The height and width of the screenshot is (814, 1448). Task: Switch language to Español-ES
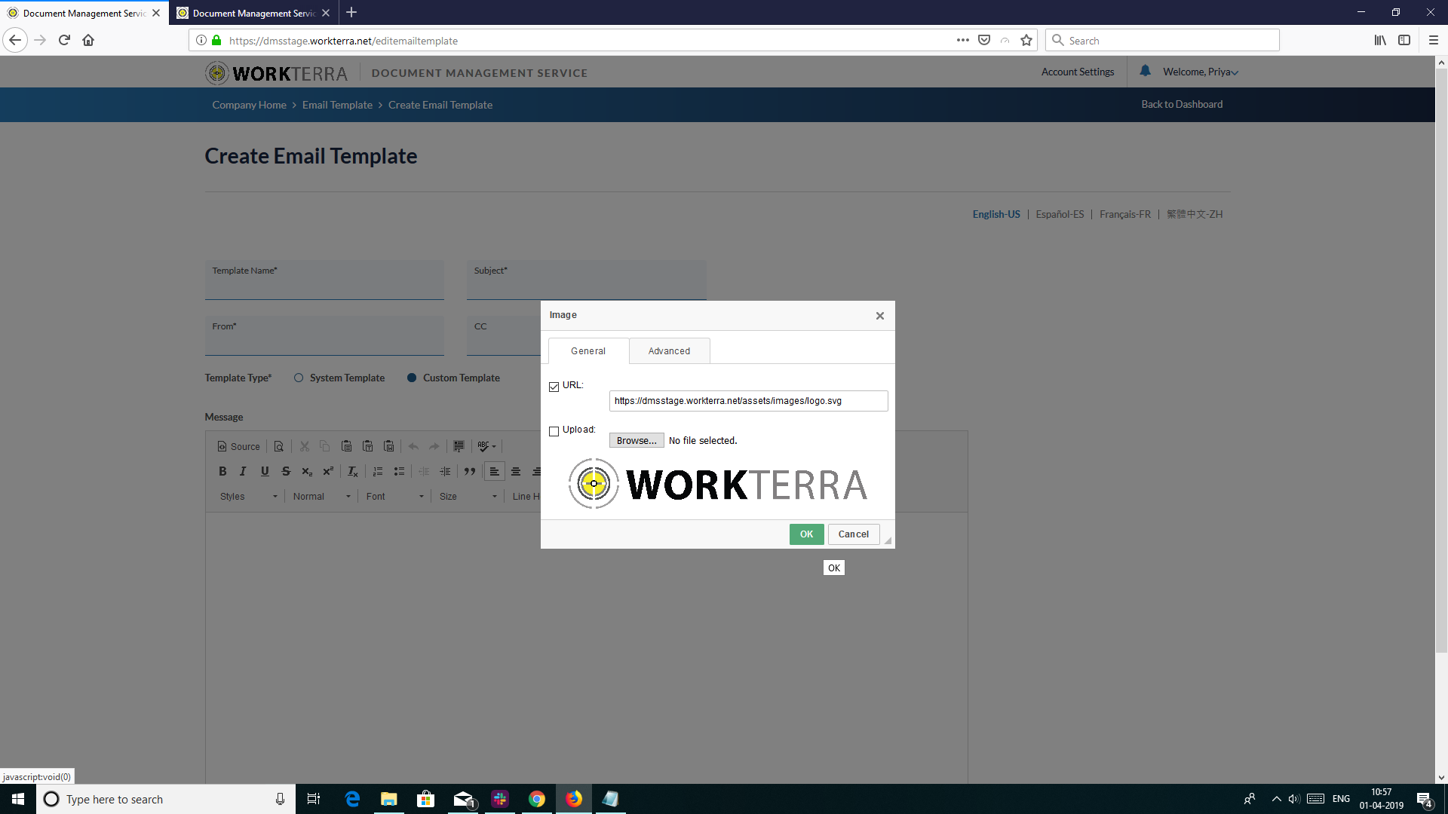coord(1060,214)
